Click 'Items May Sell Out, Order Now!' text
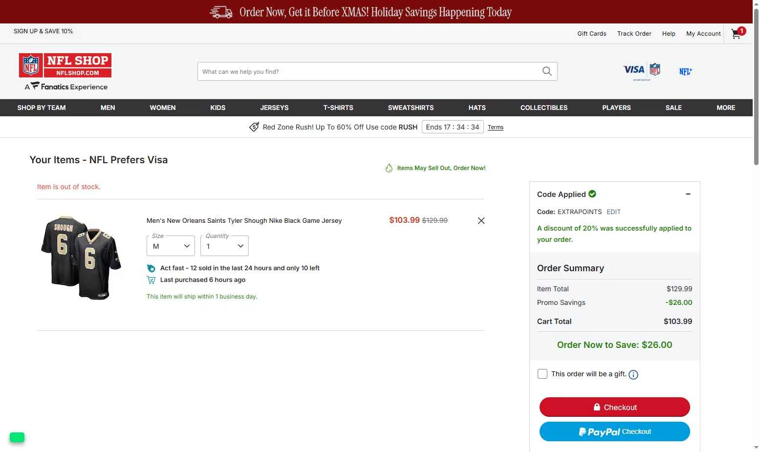The height and width of the screenshot is (452, 760). [x=441, y=168]
